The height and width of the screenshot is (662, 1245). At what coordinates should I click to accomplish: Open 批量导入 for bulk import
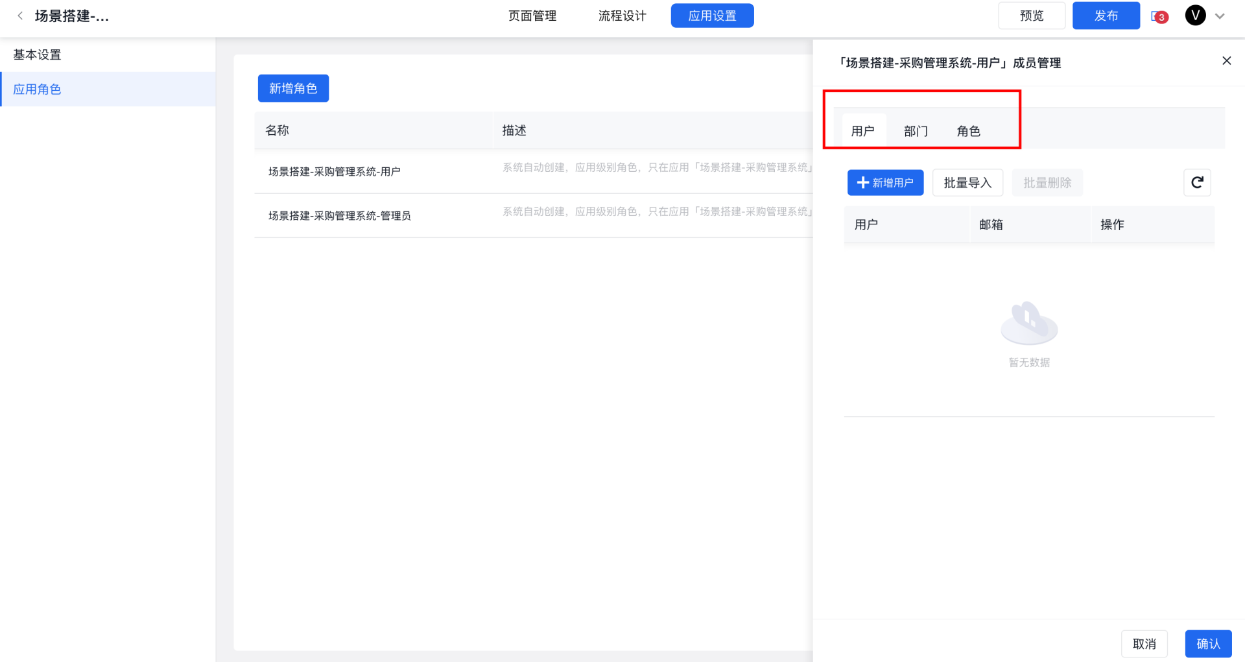pos(967,183)
